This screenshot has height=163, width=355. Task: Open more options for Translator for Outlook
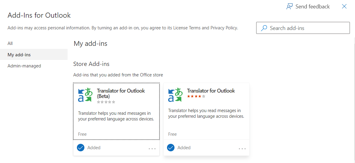tap(242, 149)
